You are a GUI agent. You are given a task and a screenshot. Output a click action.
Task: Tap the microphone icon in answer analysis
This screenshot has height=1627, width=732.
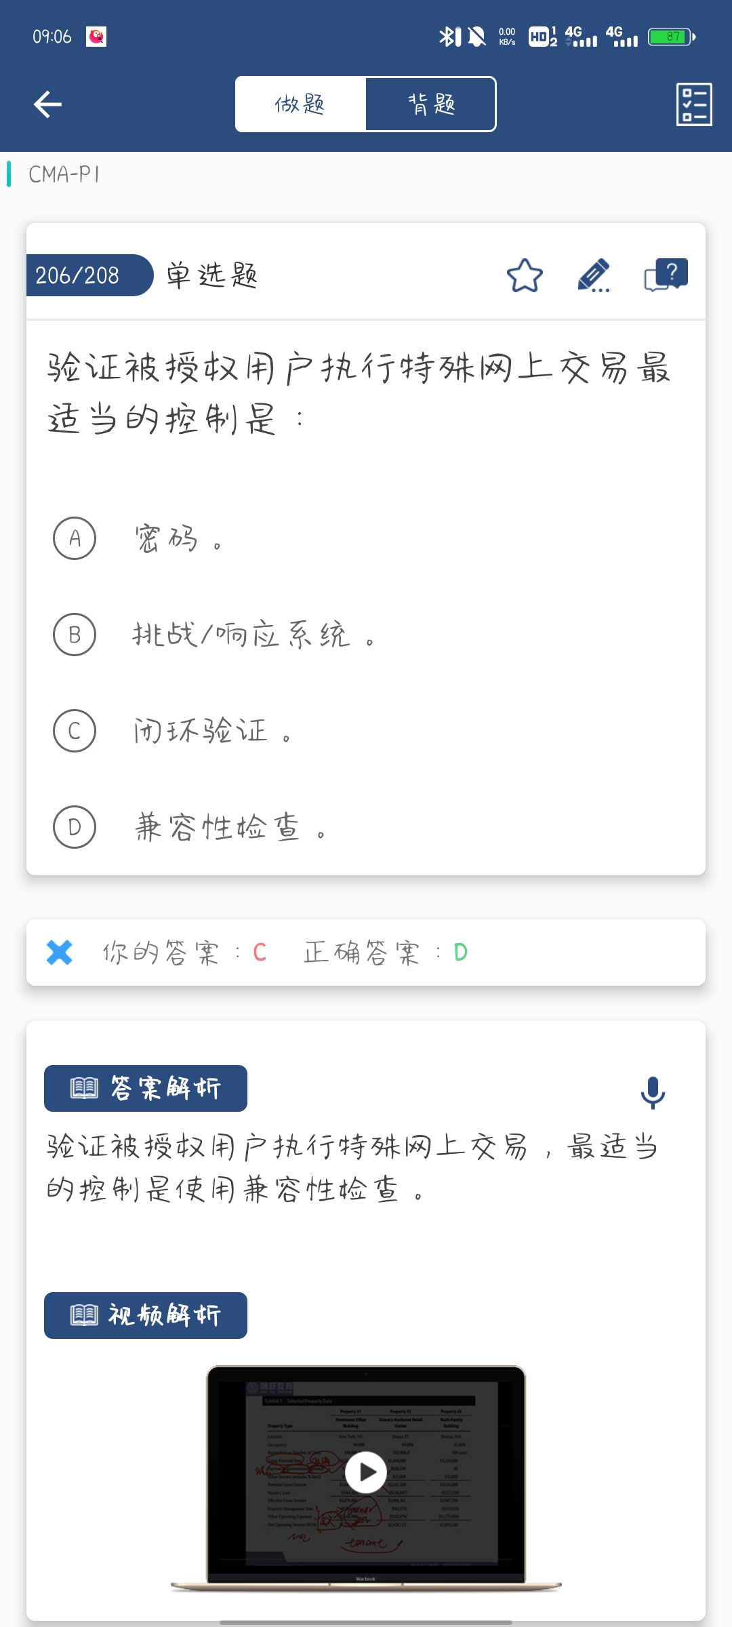[653, 1092]
